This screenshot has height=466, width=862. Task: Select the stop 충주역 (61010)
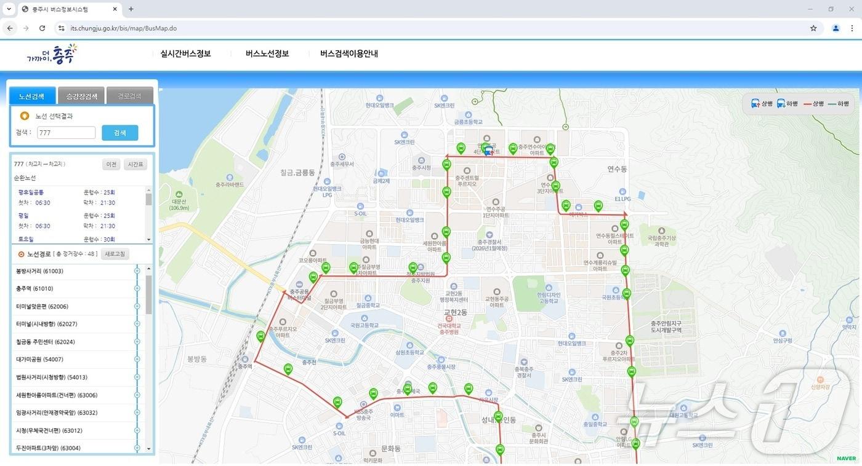[34, 289]
